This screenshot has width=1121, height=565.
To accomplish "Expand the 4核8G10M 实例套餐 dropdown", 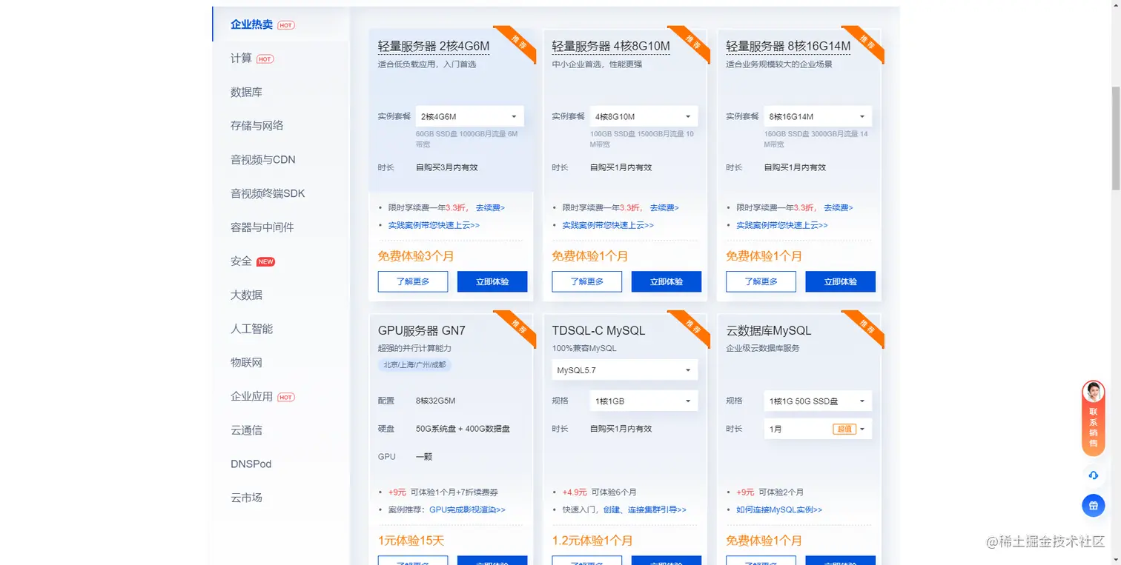I will [644, 116].
